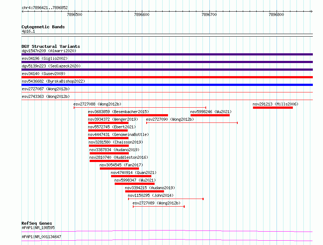Click the ruler's left arrow end
The width and height of the screenshot is (323, 245).
coord(23,11)
